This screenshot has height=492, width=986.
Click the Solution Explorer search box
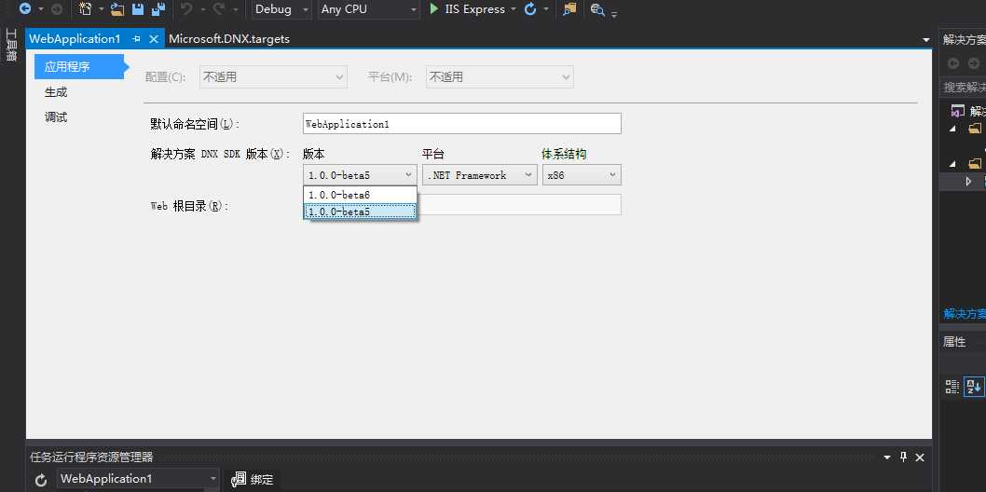[x=963, y=88]
